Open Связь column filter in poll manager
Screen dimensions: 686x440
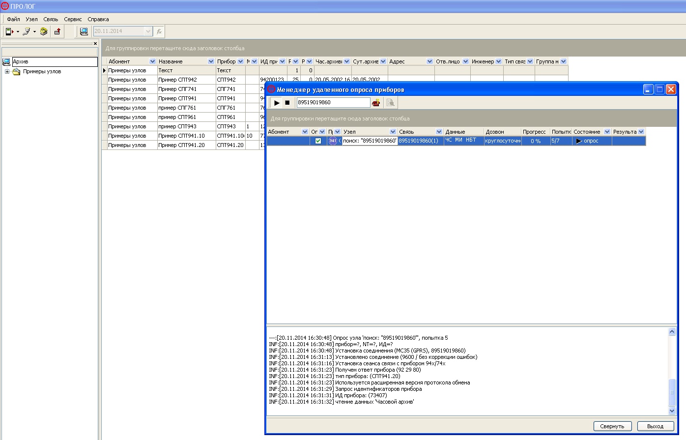(x=439, y=132)
